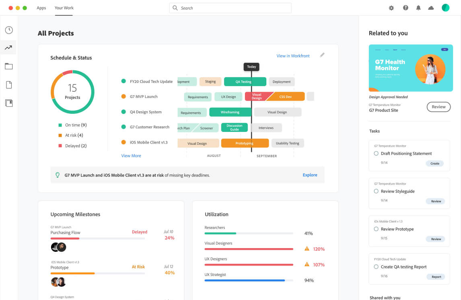Click the Prototype milestone assignee avatars
Image resolution: width=461 pixels, height=300 pixels.
[x=58, y=282]
